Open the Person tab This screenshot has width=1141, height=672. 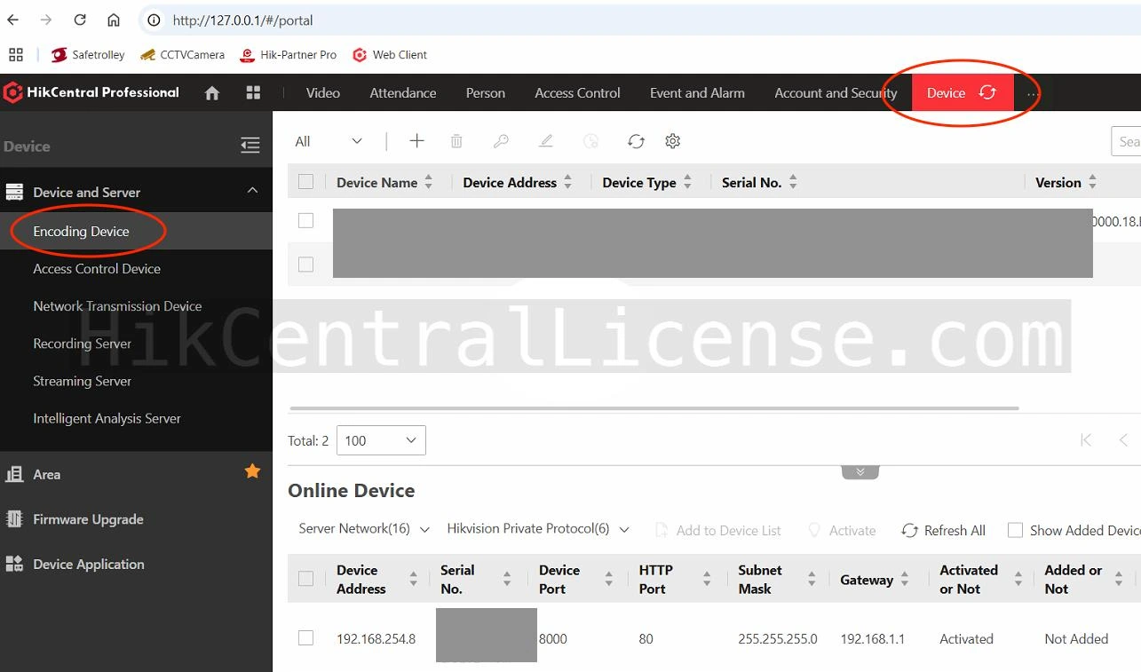tap(486, 92)
